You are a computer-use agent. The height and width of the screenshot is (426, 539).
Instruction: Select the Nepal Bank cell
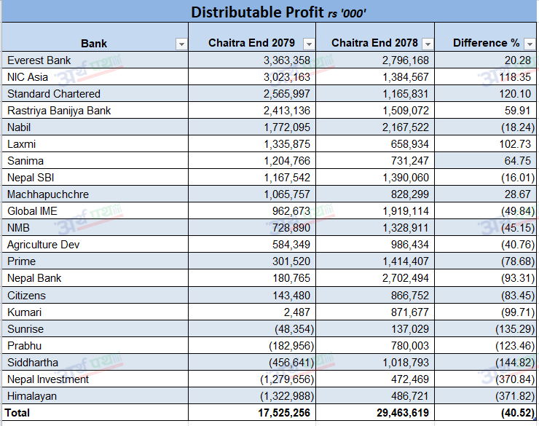(x=95, y=278)
